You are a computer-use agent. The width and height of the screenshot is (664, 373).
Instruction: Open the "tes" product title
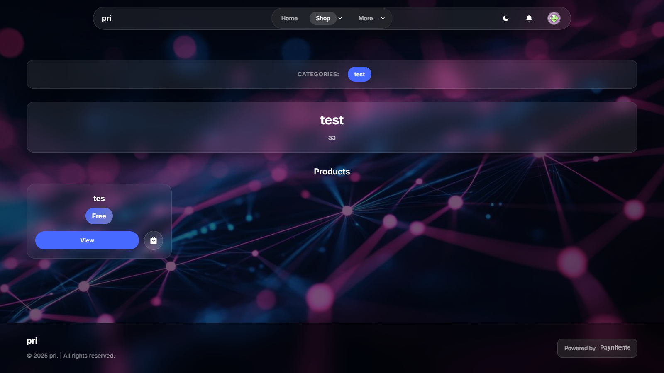pyautogui.click(x=99, y=199)
